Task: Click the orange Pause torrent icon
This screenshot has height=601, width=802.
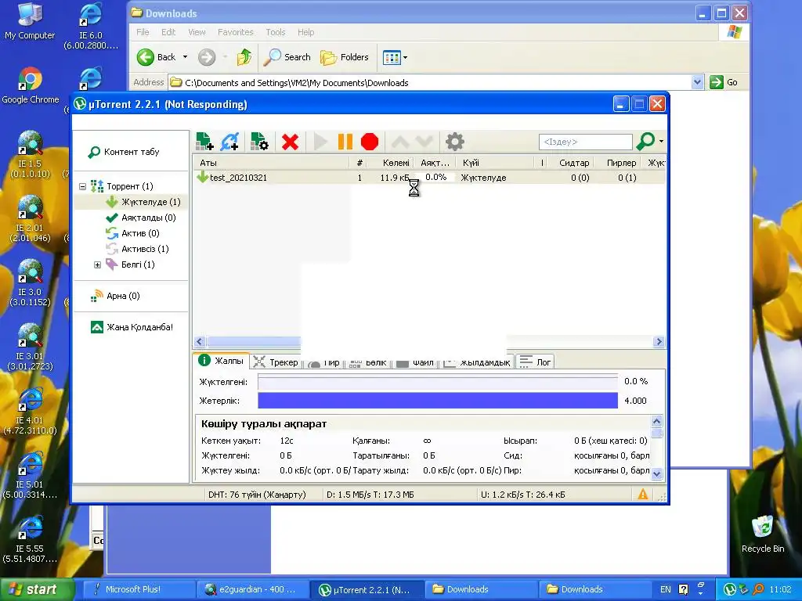Action: (345, 142)
